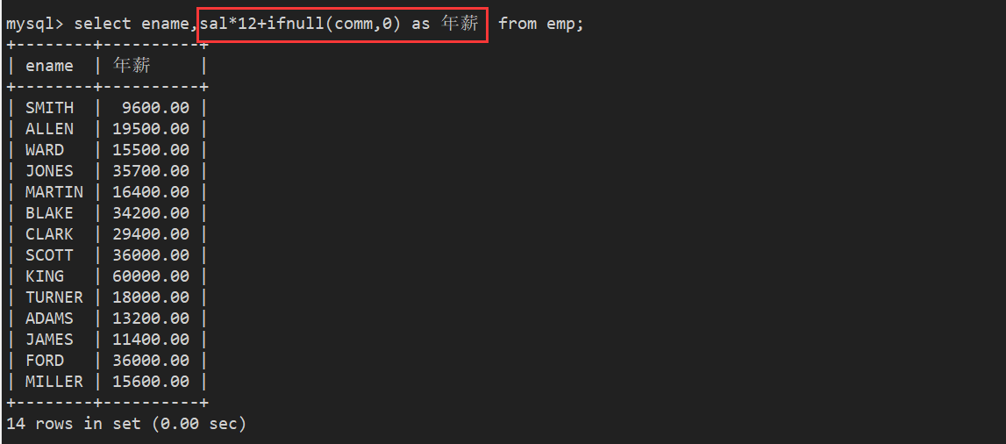Click MARTIN's annual salary 16400.00
The height and width of the screenshot is (444, 1006).
[x=151, y=192]
